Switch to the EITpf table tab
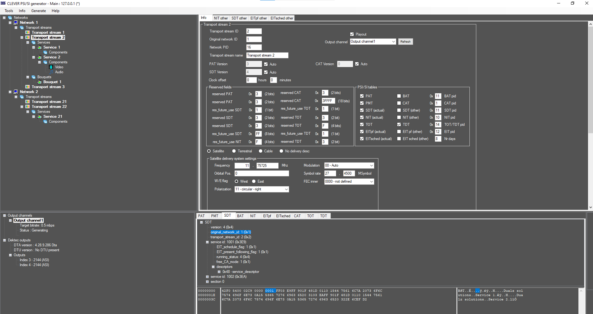Screen dimensions: 593x314 (x=267, y=216)
